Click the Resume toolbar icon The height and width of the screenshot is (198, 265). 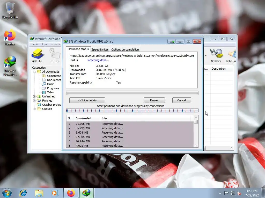pos(55,56)
